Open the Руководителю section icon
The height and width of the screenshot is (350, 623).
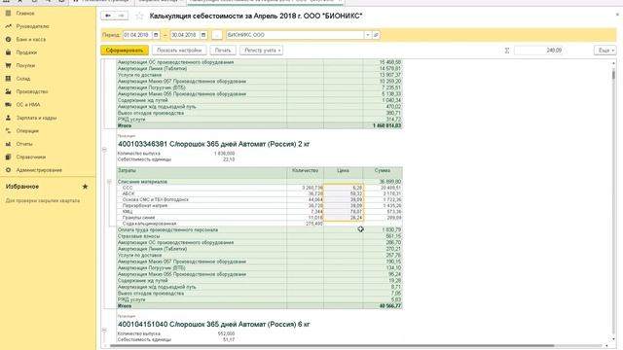(x=8, y=26)
